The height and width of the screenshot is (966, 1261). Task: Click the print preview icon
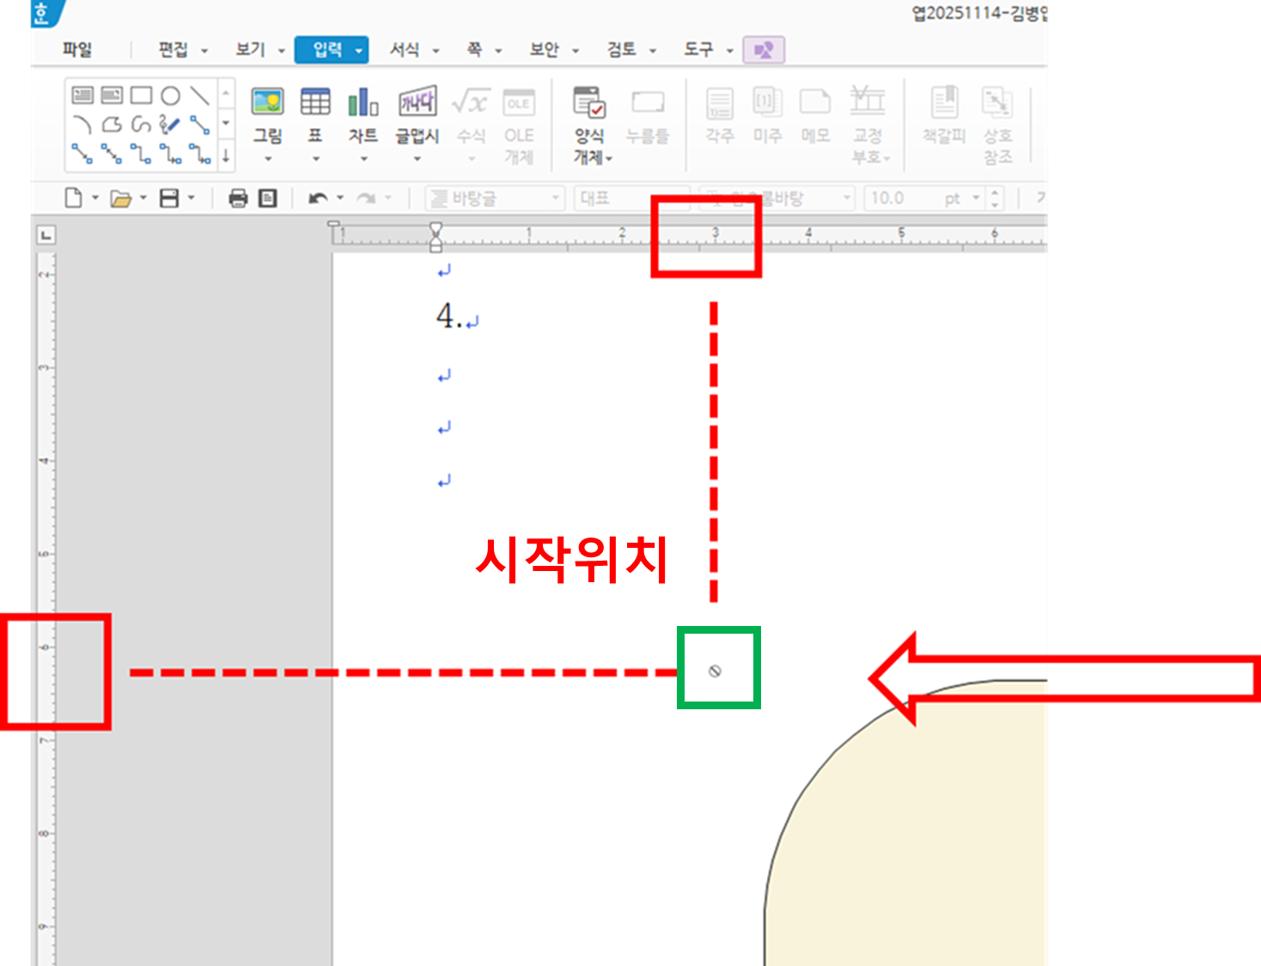pyautogui.click(x=268, y=198)
